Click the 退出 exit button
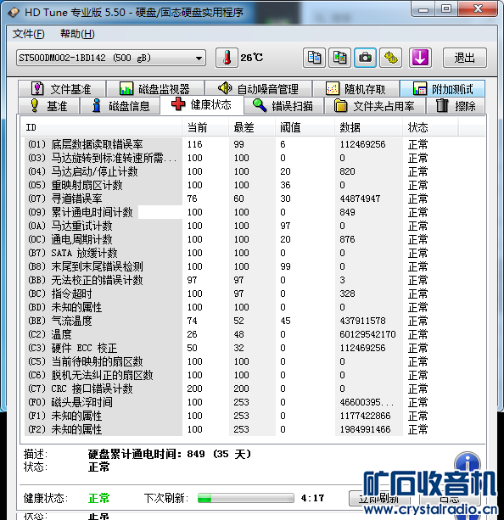 coord(464,58)
